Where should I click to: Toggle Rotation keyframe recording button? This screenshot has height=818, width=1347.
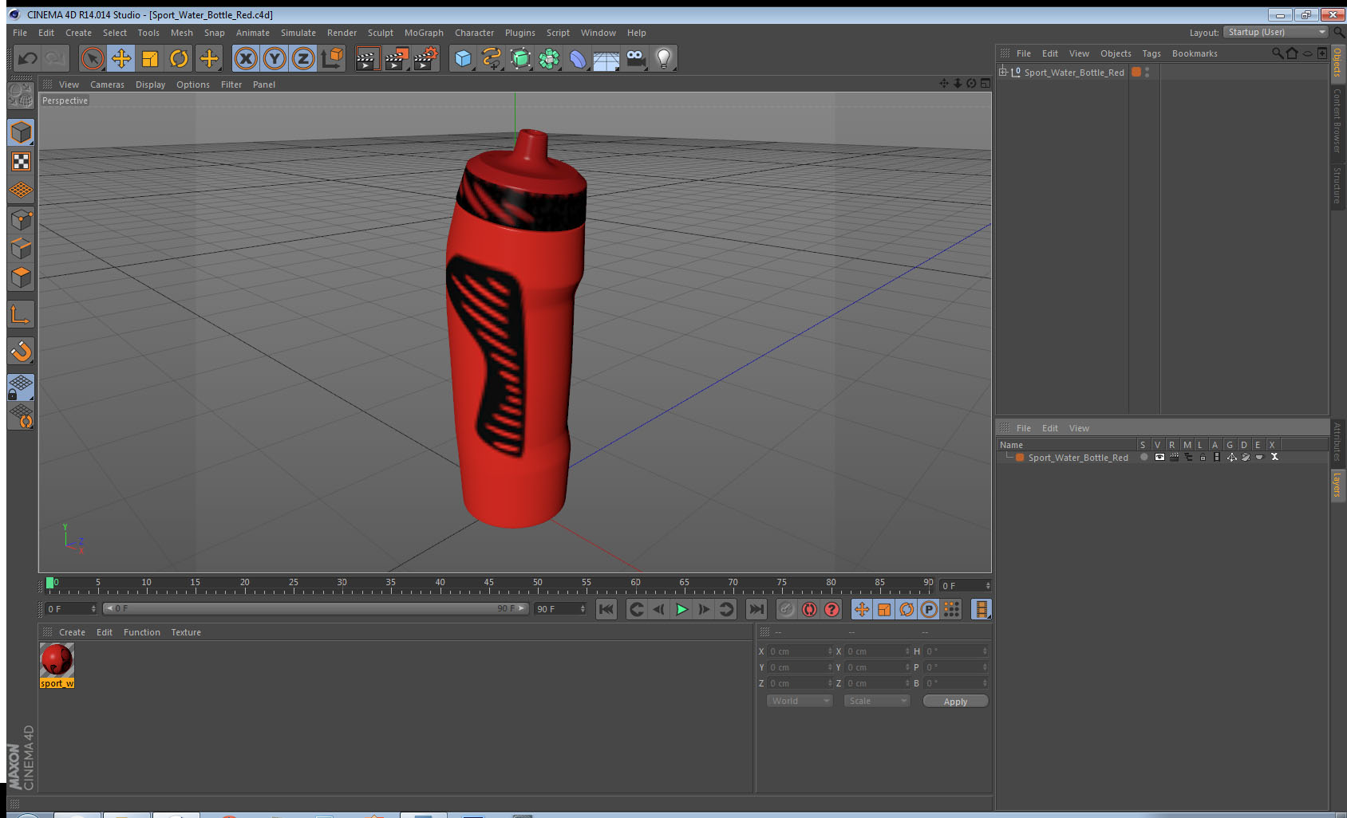[907, 609]
